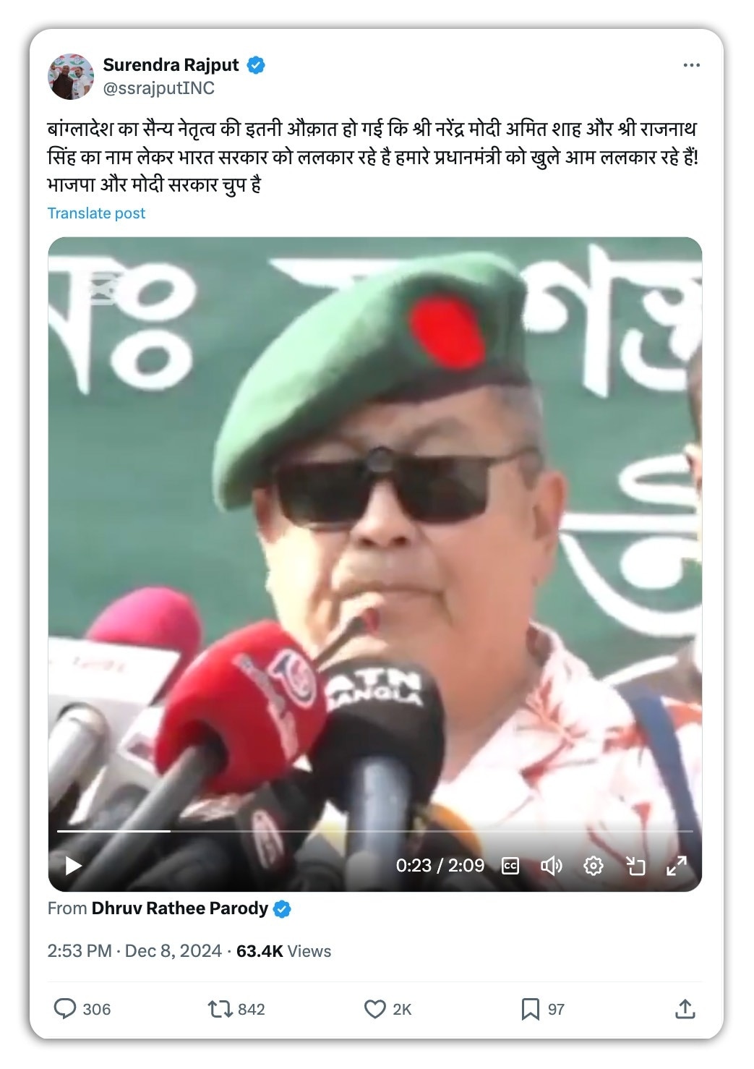The width and height of the screenshot is (754, 1069).
Task: Open the three-dot more options menu
Action: click(x=692, y=65)
